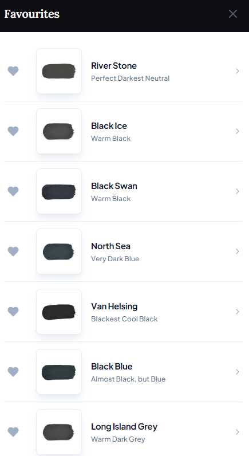249x456 pixels.
Task: Click the Van Helsing colour name
Action: point(114,306)
